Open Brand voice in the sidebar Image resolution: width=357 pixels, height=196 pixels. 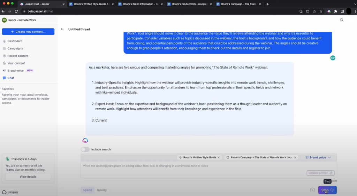(15, 71)
